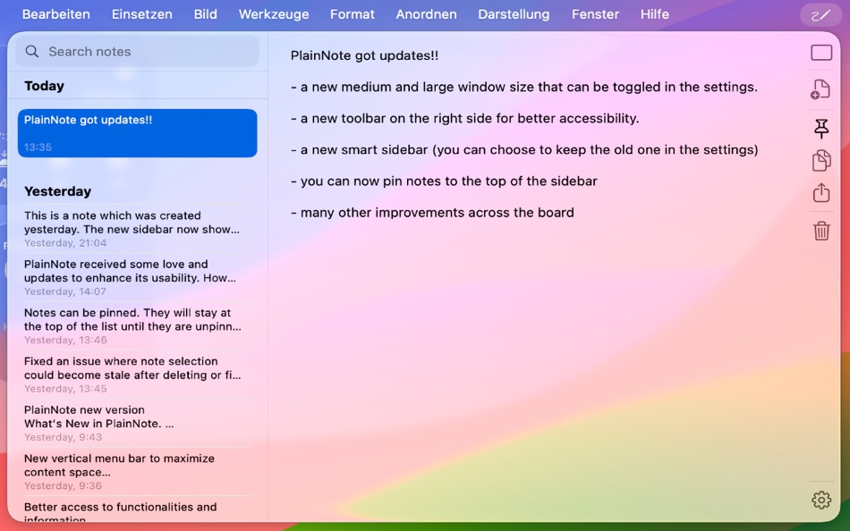850x531 pixels.
Task: Open the Fenster menu
Action: click(x=595, y=14)
